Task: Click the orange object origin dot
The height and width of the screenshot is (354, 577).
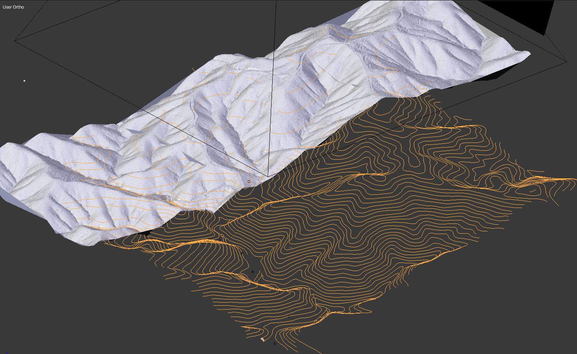Action: pyautogui.click(x=249, y=181)
